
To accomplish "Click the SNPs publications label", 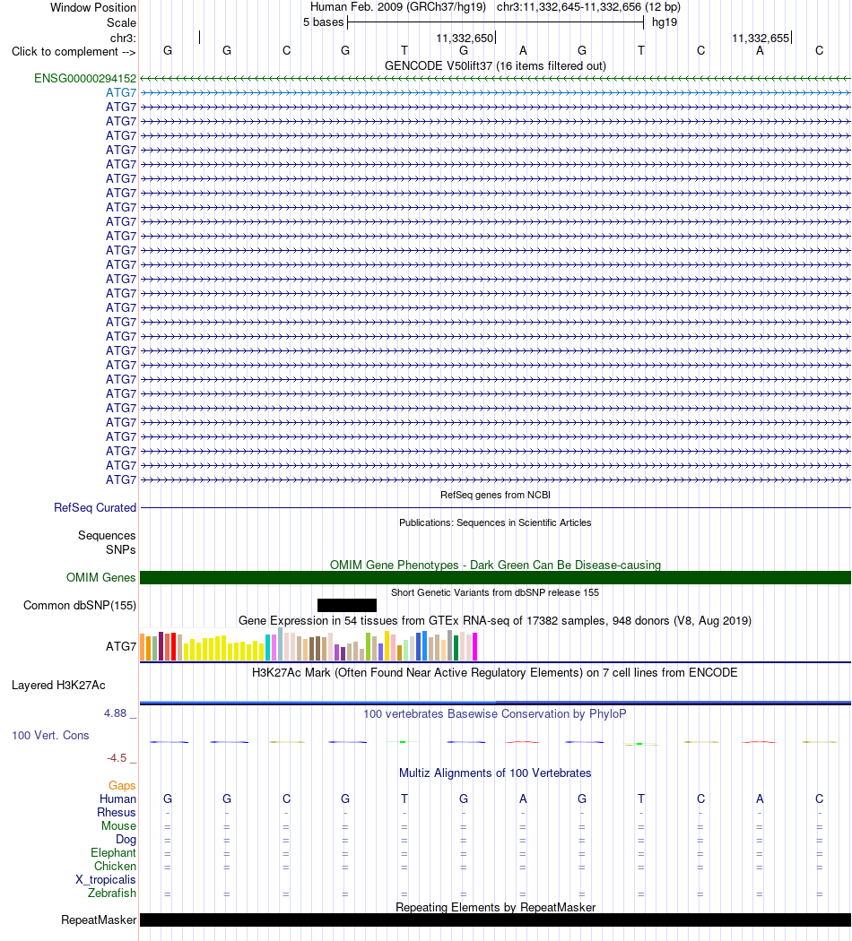I will tap(121, 549).
